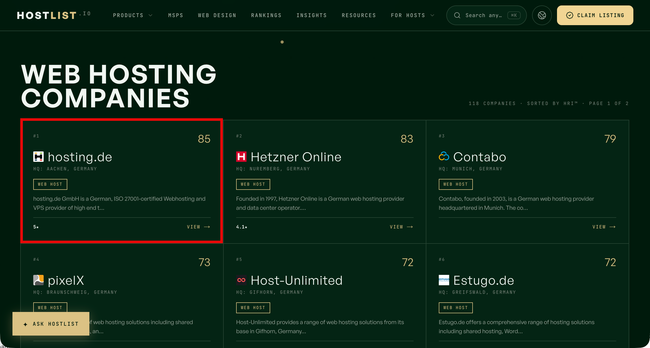Open the MSPs nav item
Viewport: 650px width, 348px height.
176,15
